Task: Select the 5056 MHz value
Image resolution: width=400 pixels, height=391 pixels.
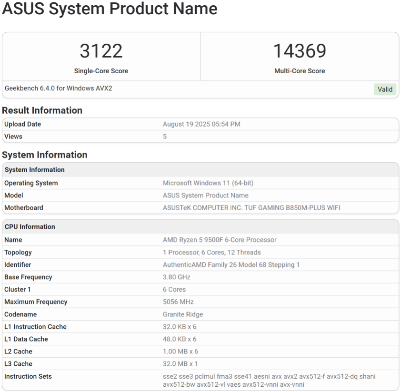Action: pyautogui.click(x=178, y=302)
